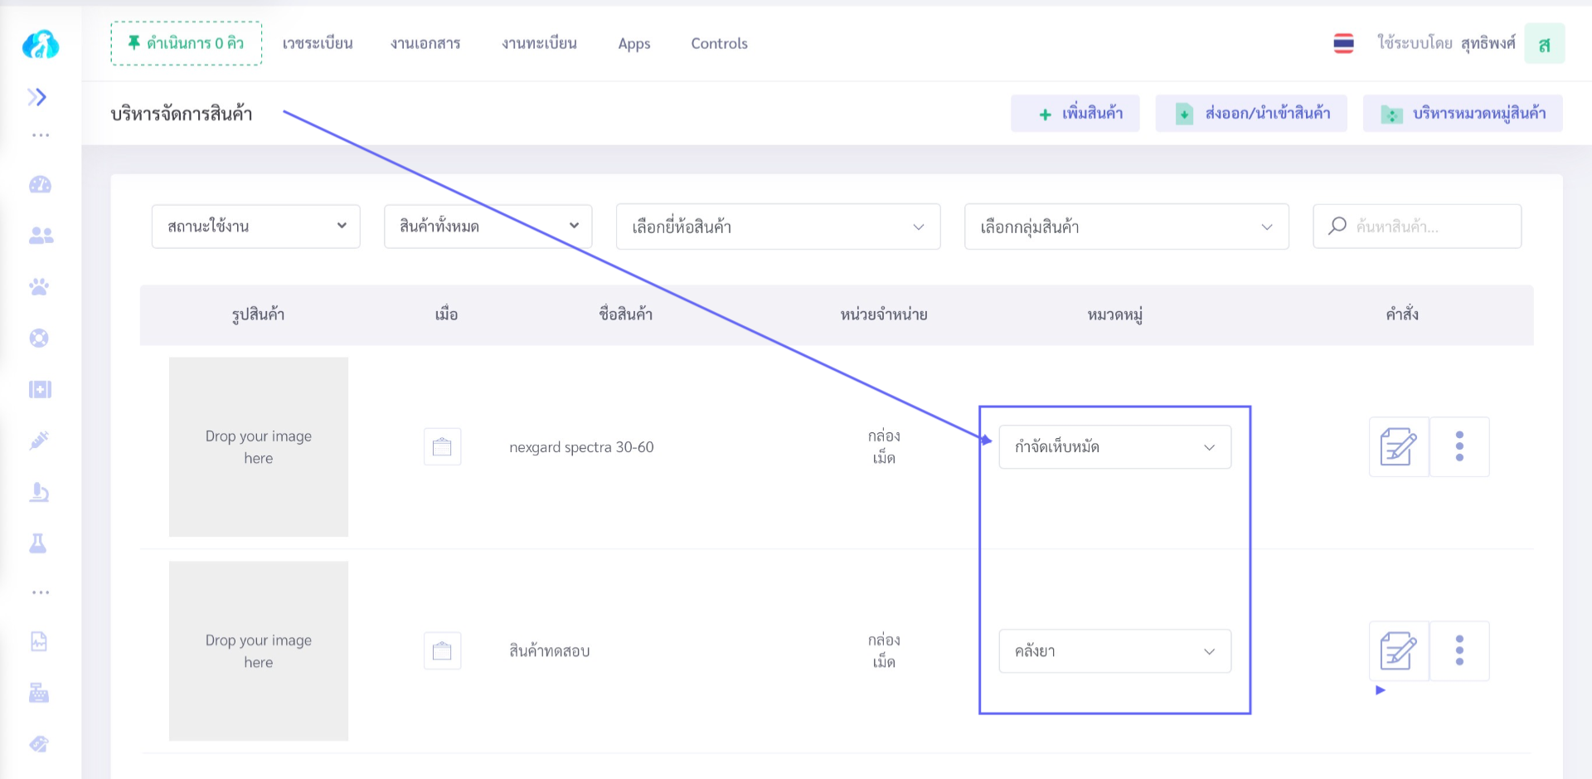Go to the Controls menu

(719, 43)
